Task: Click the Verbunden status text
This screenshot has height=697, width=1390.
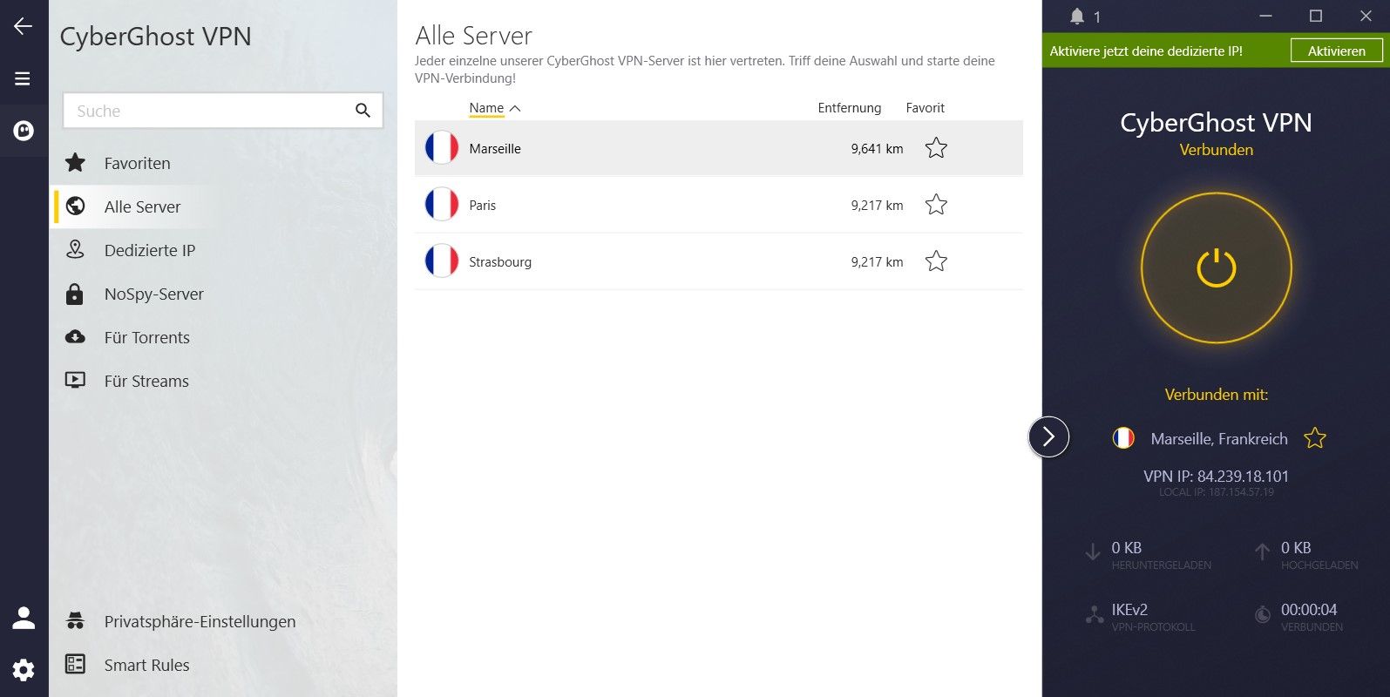Action: (1216, 149)
